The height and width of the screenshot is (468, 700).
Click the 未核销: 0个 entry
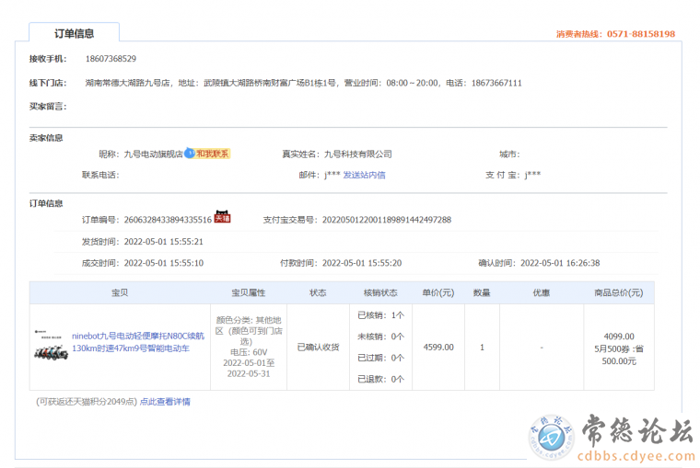pos(380,337)
